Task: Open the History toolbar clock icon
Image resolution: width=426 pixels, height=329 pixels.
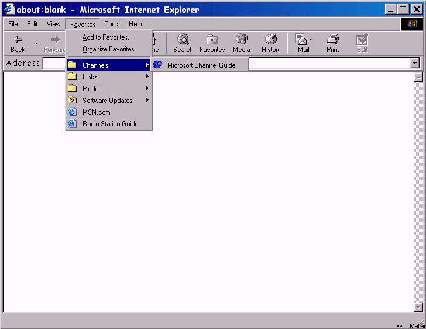Action: [271, 39]
